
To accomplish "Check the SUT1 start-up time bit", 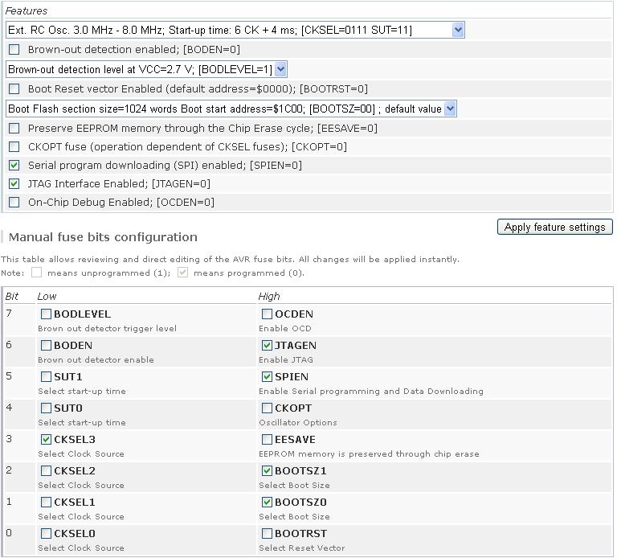I will [47, 377].
